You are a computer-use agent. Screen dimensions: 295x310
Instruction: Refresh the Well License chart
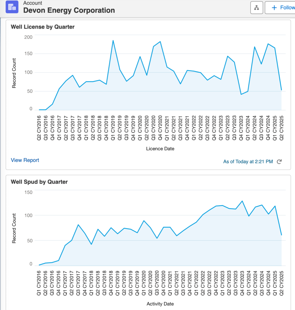point(279,162)
